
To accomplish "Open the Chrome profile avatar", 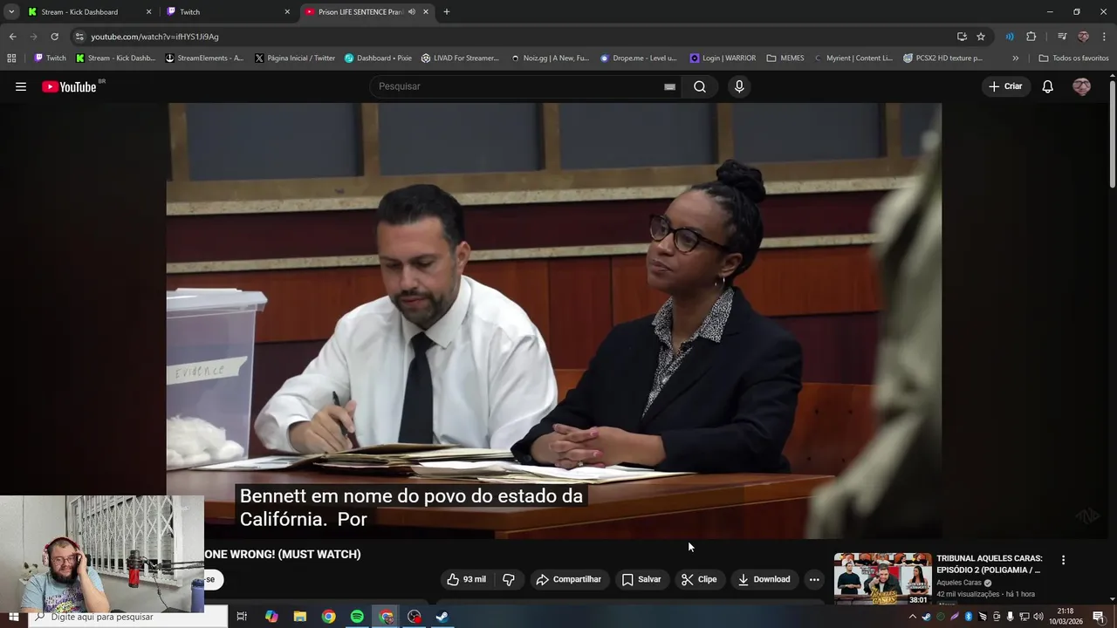I will click(x=1083, y=37).
